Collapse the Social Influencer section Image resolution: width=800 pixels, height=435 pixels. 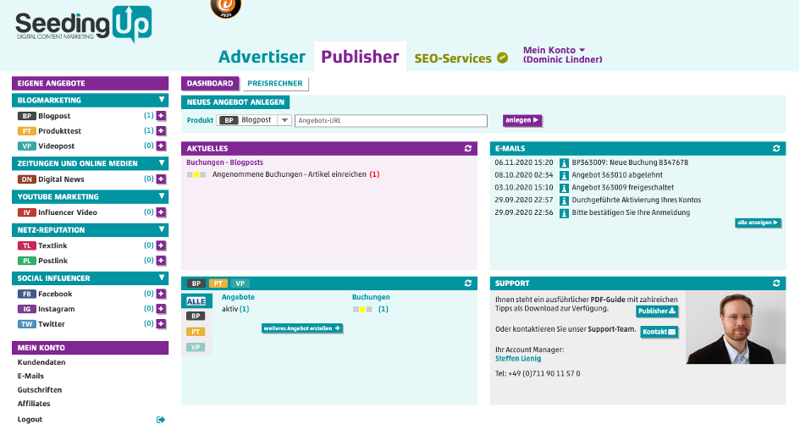162,278
